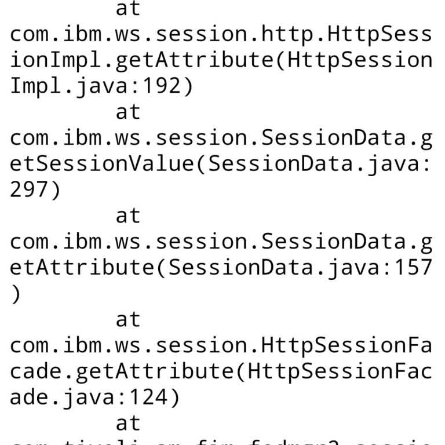This screenshot has width=445, height=445.
Task: Click the 'at' directly above the HttpSessionFa line
Action: coord(128,320)
